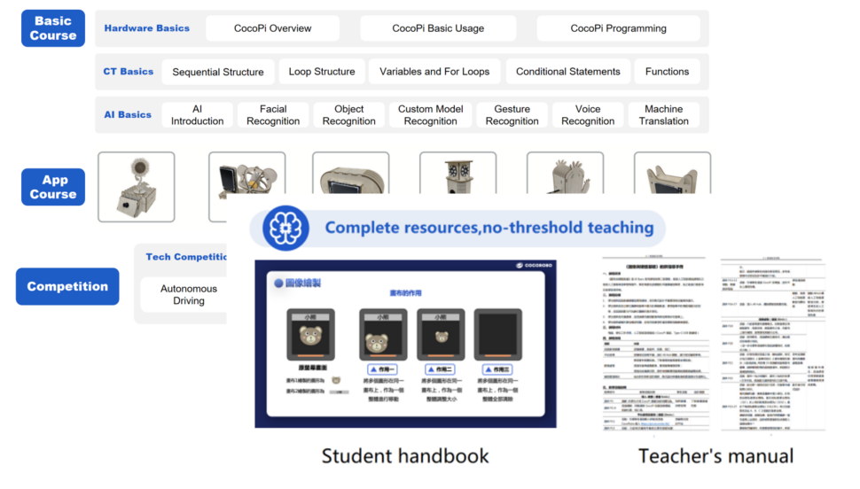
Task: Select the Basic Course tab
Action: (x=53, y=28)
